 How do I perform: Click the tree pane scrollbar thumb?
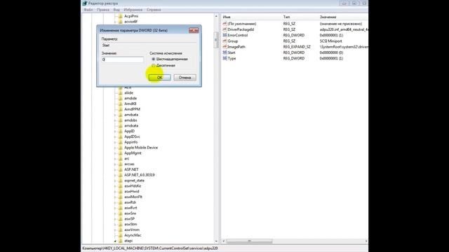point(216,40)
